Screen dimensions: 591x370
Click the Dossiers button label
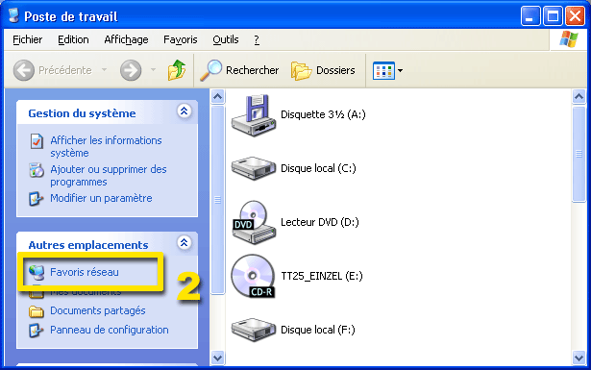tap(335, 70)
